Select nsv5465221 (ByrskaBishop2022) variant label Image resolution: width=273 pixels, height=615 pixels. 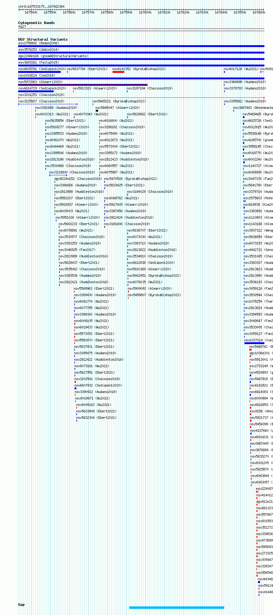click(x=119, y=101)
